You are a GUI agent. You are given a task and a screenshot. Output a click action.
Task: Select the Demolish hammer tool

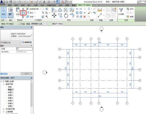[x=47, y=17]
